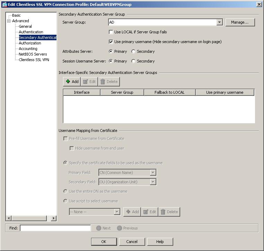The height and width of the screenshot is (251, 264).
Task: Click the green plus Add button for interface groups
Action: click(72, 82)
